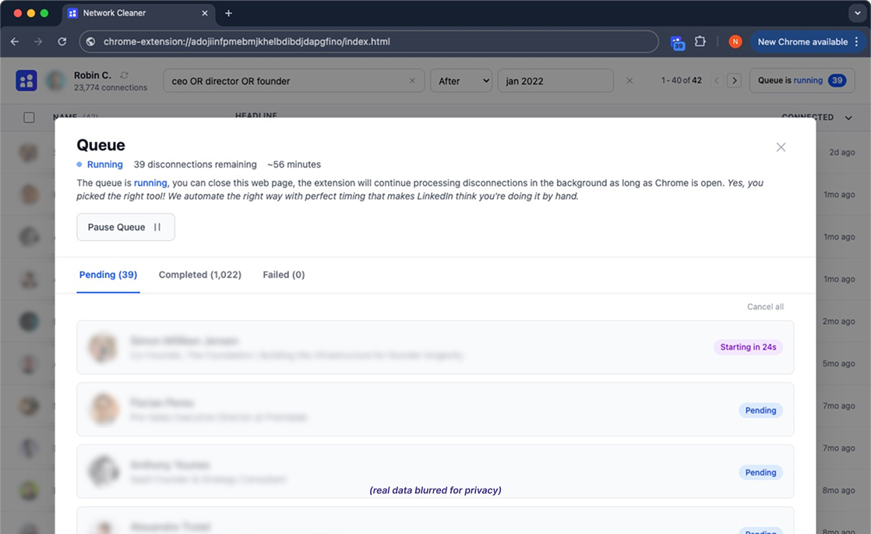Open the browser extensions puzzle icon

(700, 41)
